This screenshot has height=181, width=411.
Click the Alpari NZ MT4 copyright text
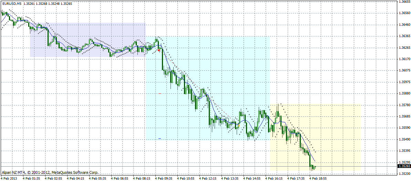[x=50, y=172]
